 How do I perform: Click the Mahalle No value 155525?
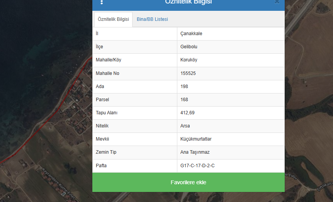(188, 73)
